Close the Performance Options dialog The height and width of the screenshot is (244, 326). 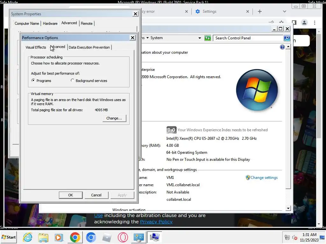tap(132, 37)
